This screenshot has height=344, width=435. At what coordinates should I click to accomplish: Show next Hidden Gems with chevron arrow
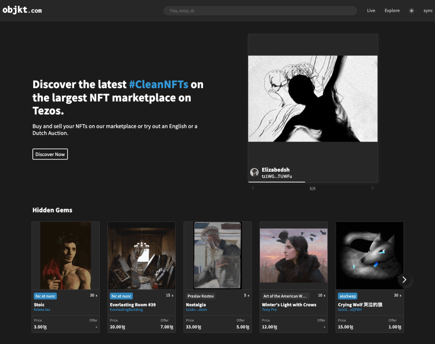coord(404,280)
